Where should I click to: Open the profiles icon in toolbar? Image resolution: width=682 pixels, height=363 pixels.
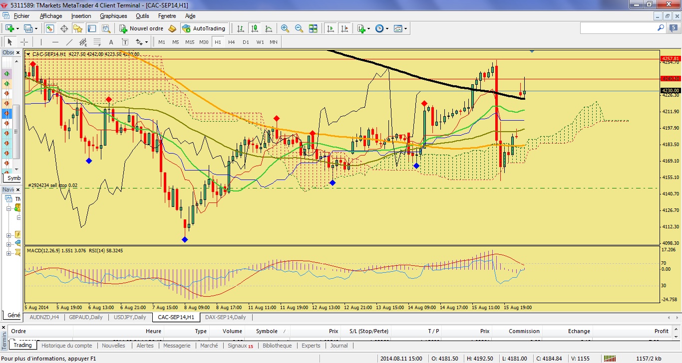click(28, 28)
